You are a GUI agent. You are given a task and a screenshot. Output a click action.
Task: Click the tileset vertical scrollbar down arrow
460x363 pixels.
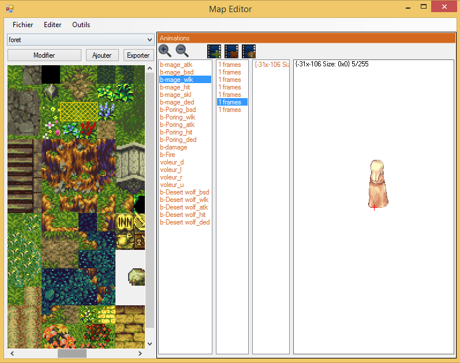tap(149, 343)
